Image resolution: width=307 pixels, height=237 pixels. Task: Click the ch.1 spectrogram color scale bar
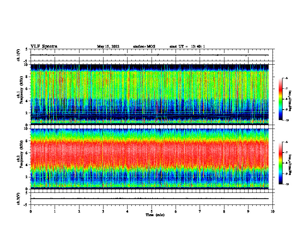pyautogui.click(x=280, y=99)
